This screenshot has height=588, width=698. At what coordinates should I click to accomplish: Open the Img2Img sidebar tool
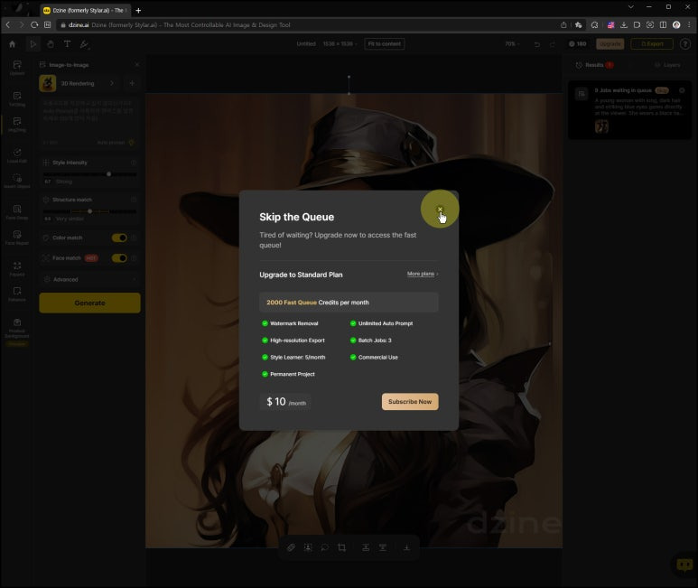click(x=17, y=124)
